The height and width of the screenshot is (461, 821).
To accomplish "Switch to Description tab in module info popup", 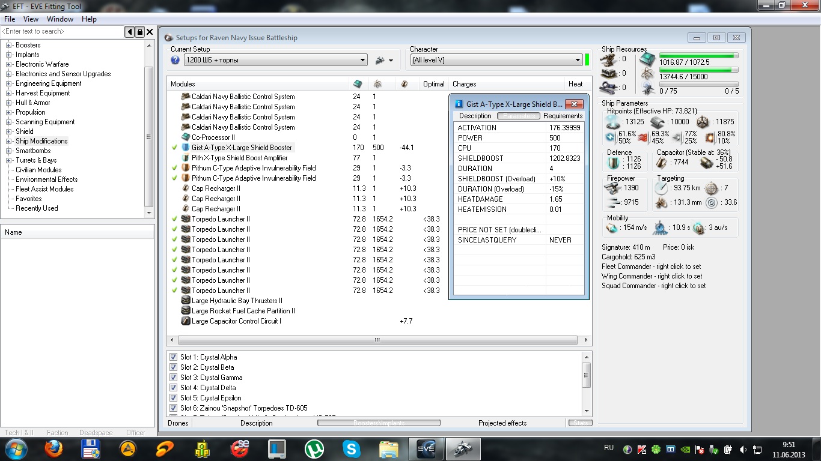I will tap(475, 116).
